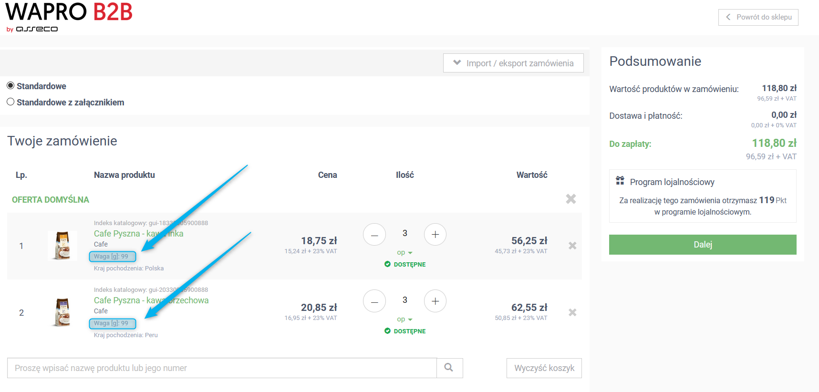Open unit 'op' dropdown for second product

[404, 320]
